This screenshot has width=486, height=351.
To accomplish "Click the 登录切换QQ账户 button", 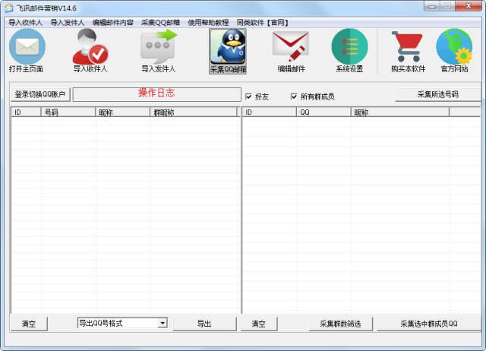I will tap(40, 94).
